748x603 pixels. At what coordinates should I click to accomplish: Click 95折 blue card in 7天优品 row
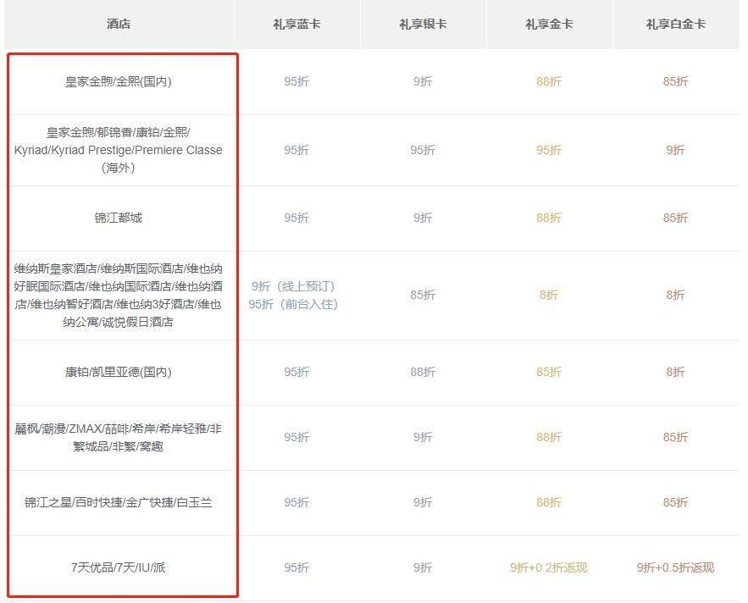(x=296, y=567)
